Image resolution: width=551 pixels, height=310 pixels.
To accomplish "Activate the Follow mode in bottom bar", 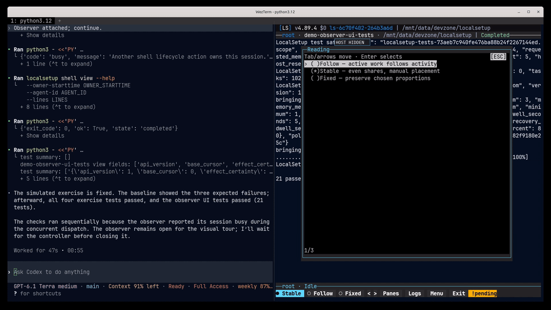I will click(320, 293).
